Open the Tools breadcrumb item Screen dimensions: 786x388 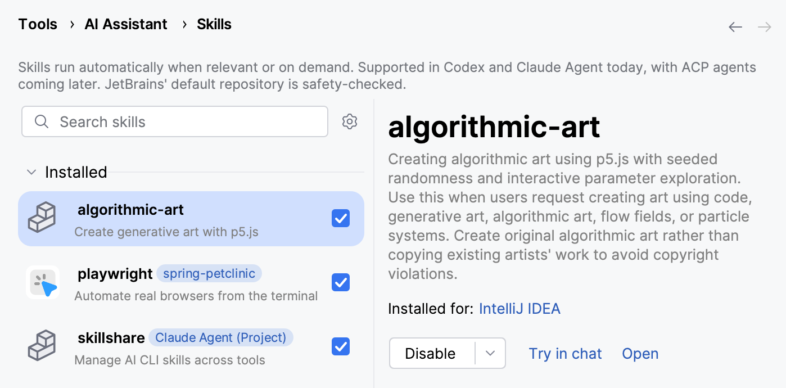click(38, 24)
